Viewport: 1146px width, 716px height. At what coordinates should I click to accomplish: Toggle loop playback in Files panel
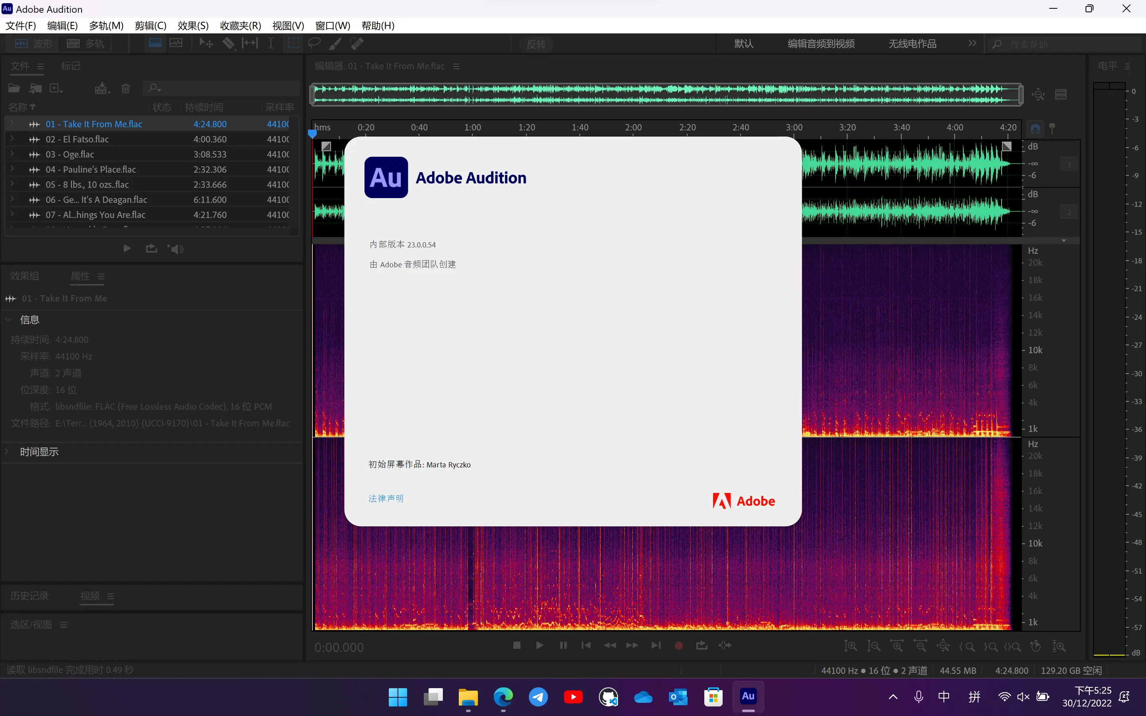click(x=151, y=248)
